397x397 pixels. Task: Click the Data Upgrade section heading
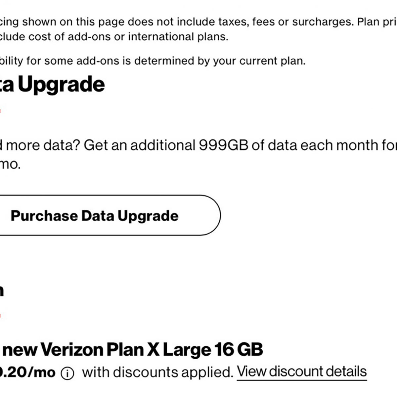53,84
